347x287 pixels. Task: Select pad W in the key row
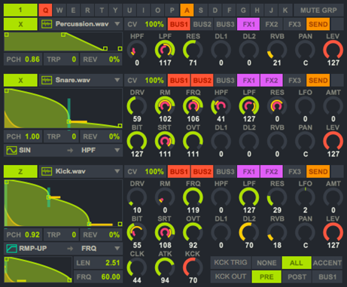coord(59,11)
